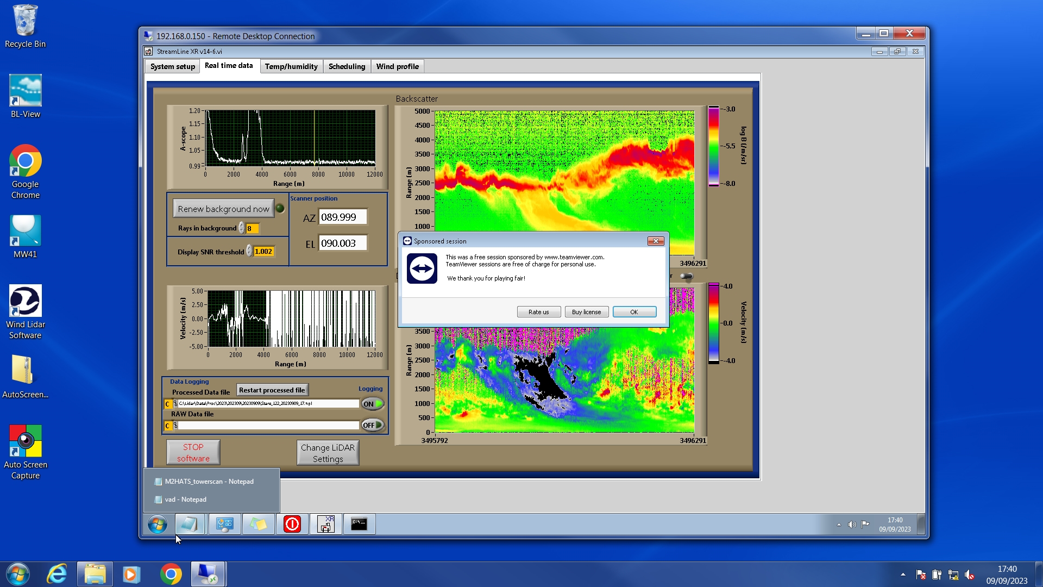
Task: Open command prompt icon in remote taskbar
Action: click(x=359, y=524)
